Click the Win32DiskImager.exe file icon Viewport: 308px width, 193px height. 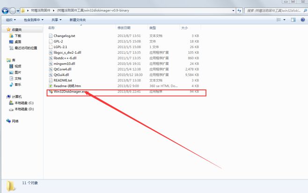pos(51,92)
